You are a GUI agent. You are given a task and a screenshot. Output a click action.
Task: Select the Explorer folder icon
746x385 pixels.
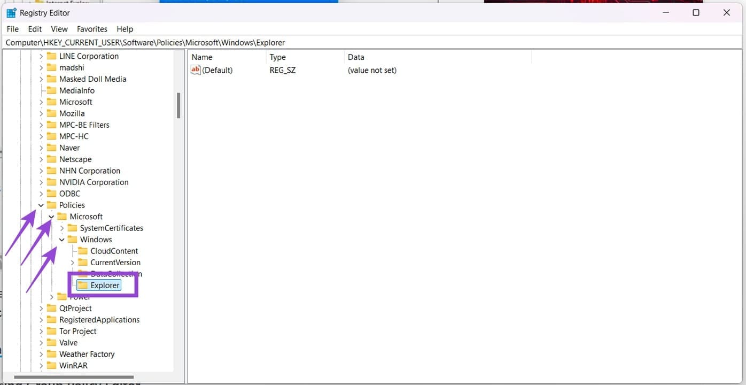[83, 286]
